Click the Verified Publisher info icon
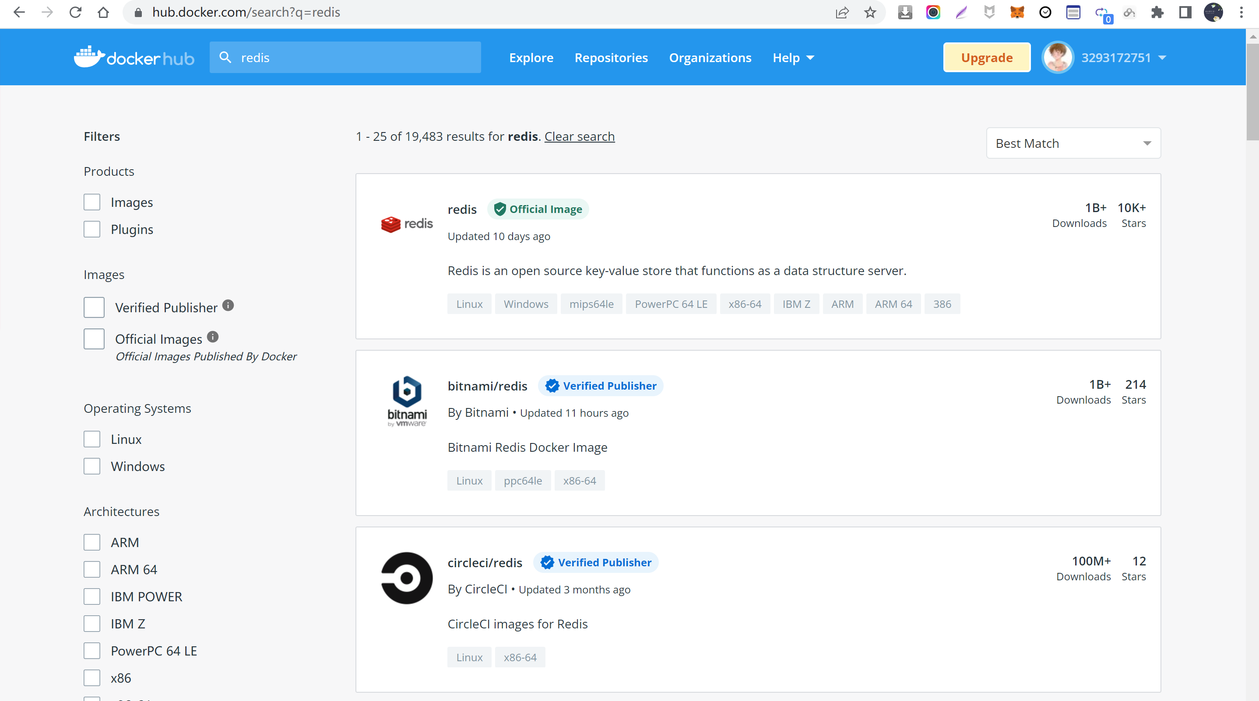 [228, 306]
